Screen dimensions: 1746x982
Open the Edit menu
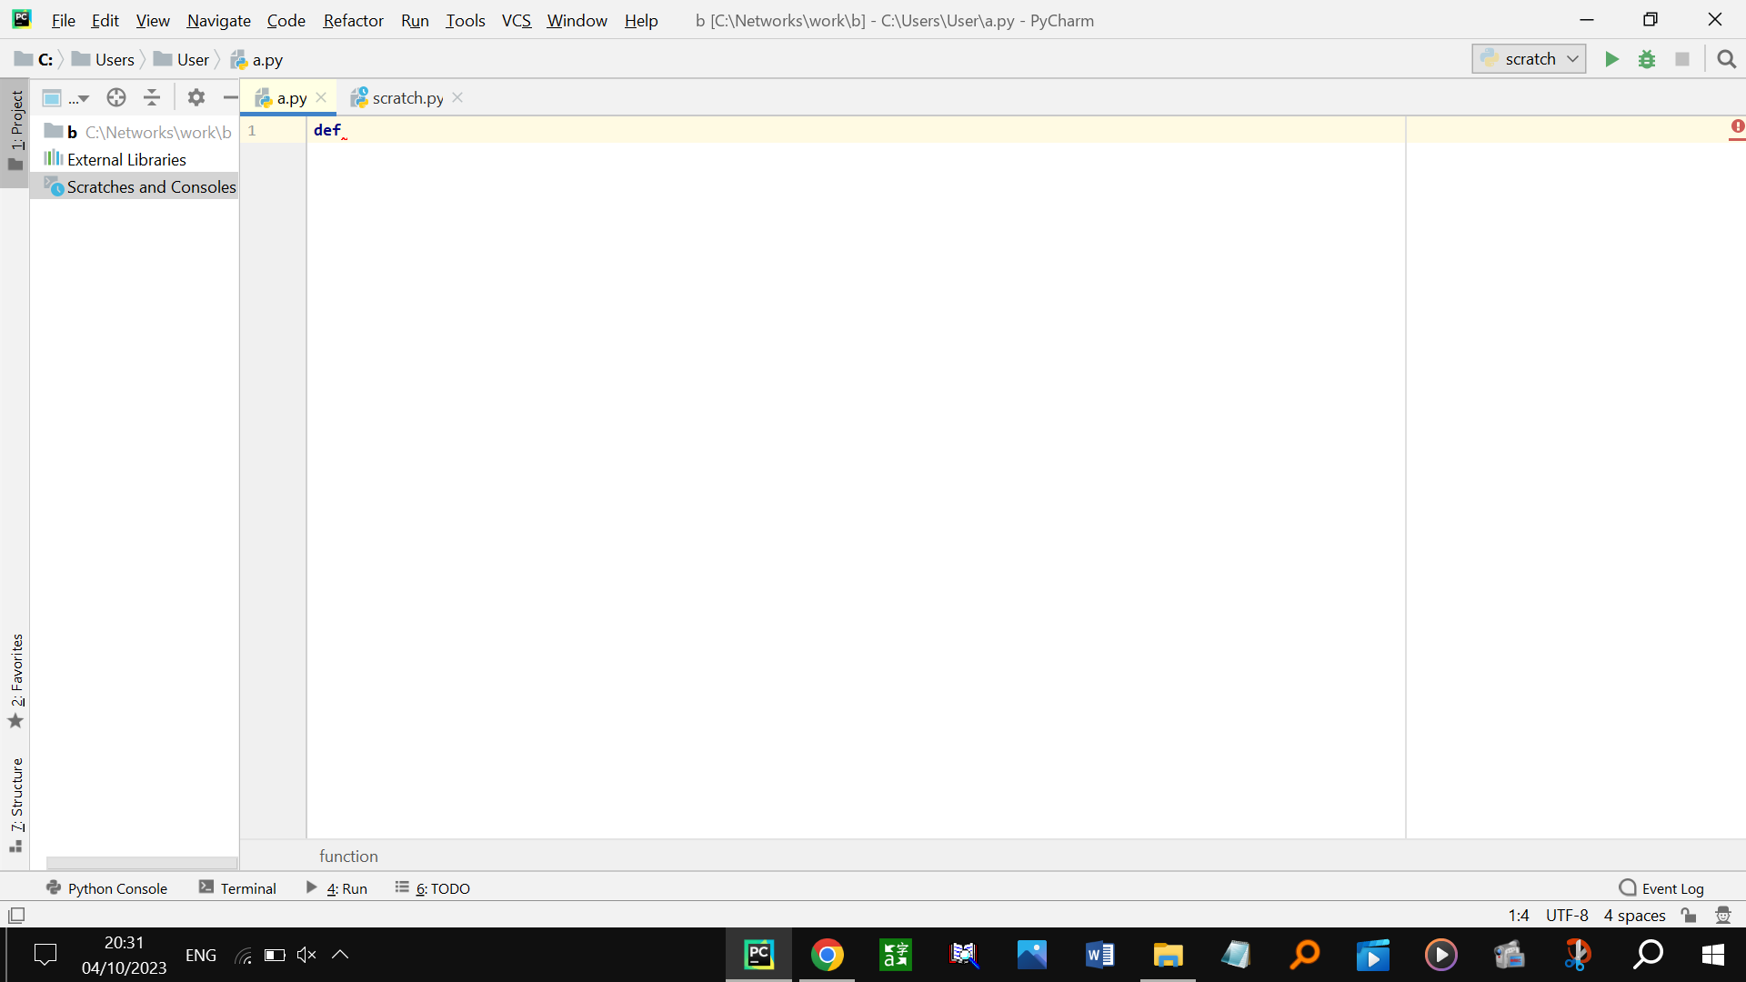pos(105,20)
